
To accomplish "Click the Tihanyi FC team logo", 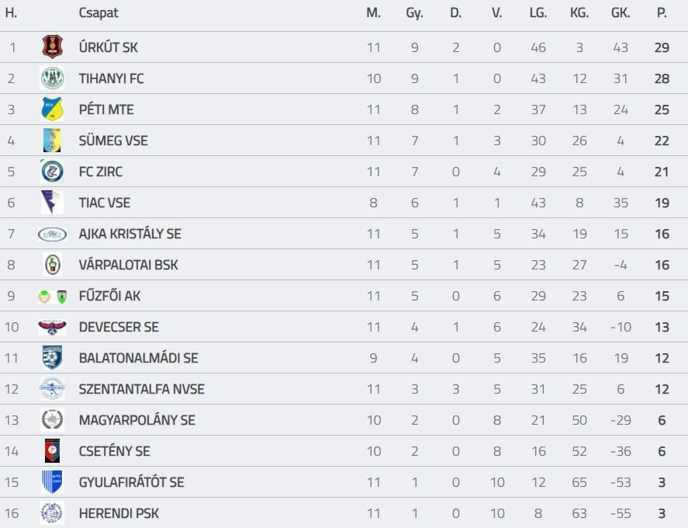I will pyautogui.click(x=52, y=78).
